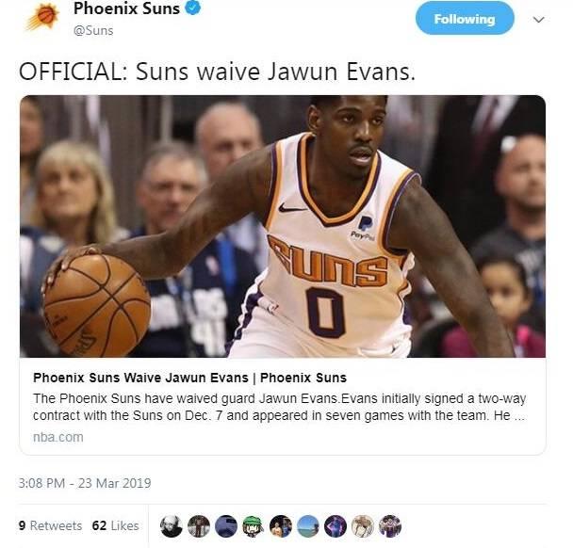Open the 3:08 PM - 23 Mar 2019 timestamp
The width and height of the screenshot is (573, 548).
point(85,483)
